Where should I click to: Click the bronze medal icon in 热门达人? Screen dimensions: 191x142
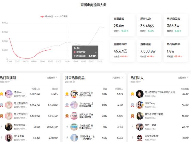pos(132,116)
